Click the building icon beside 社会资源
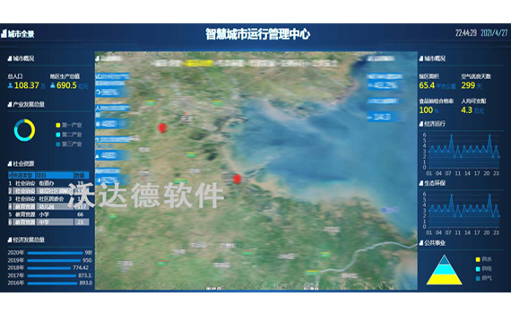This screenshot has width=511, height=323. 10,164
